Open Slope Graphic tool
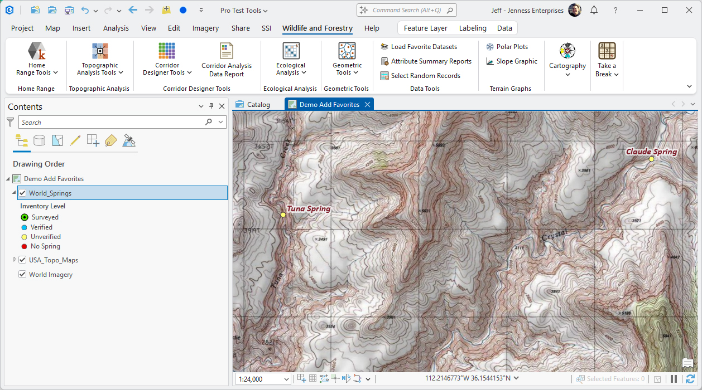 (x=512, y=61)
